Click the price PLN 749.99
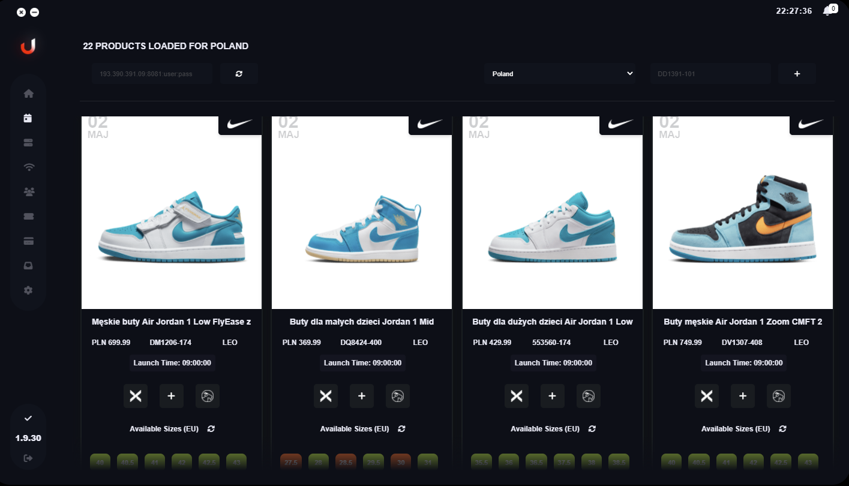 pos(683,343)
